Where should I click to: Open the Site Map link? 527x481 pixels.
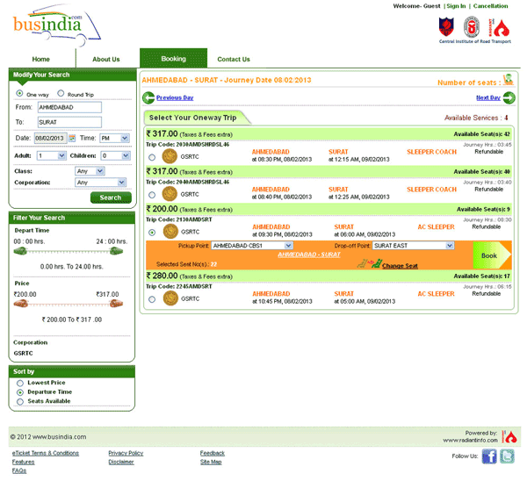point(211,462)
